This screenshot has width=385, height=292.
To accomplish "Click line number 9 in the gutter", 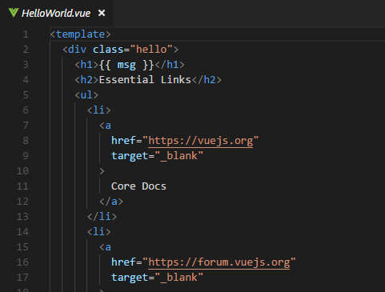I will [x=26, y=156].
